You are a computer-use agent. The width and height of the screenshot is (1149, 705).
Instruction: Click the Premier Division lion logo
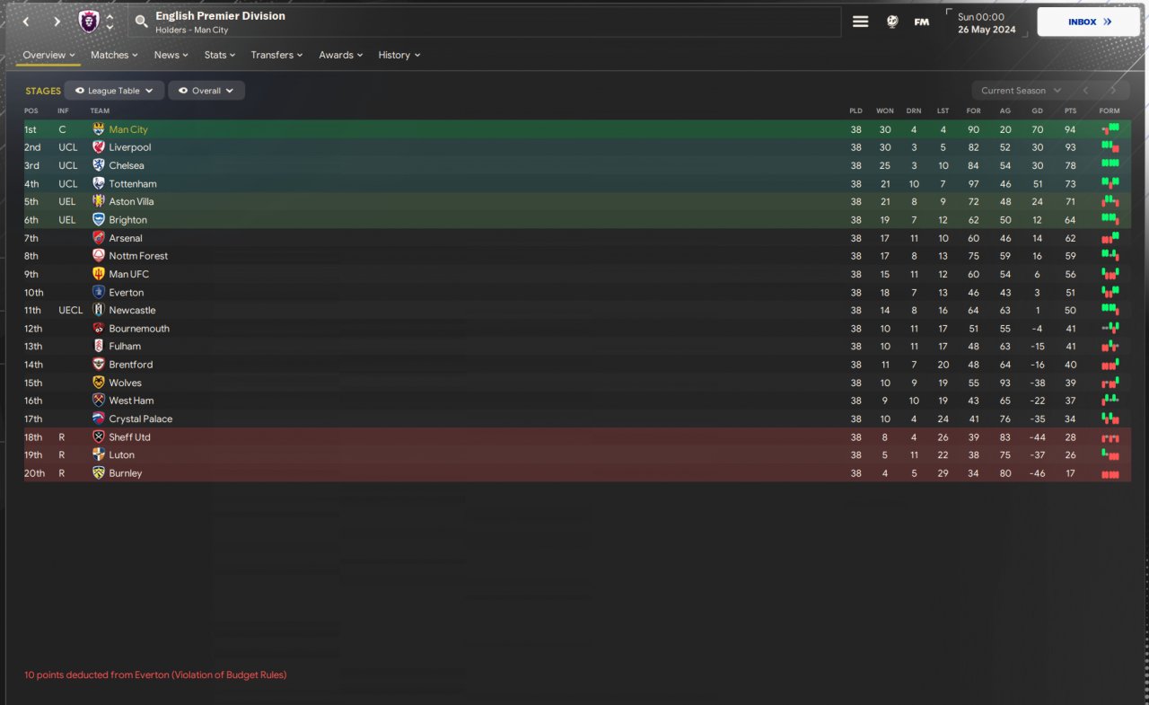[x=89, y=22]
